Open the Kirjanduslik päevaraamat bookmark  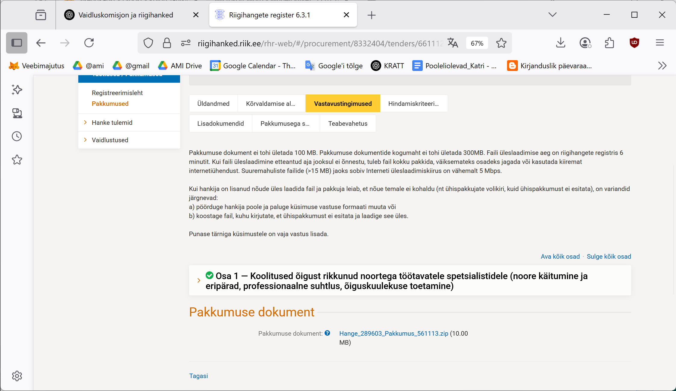(x=550, y=66)
